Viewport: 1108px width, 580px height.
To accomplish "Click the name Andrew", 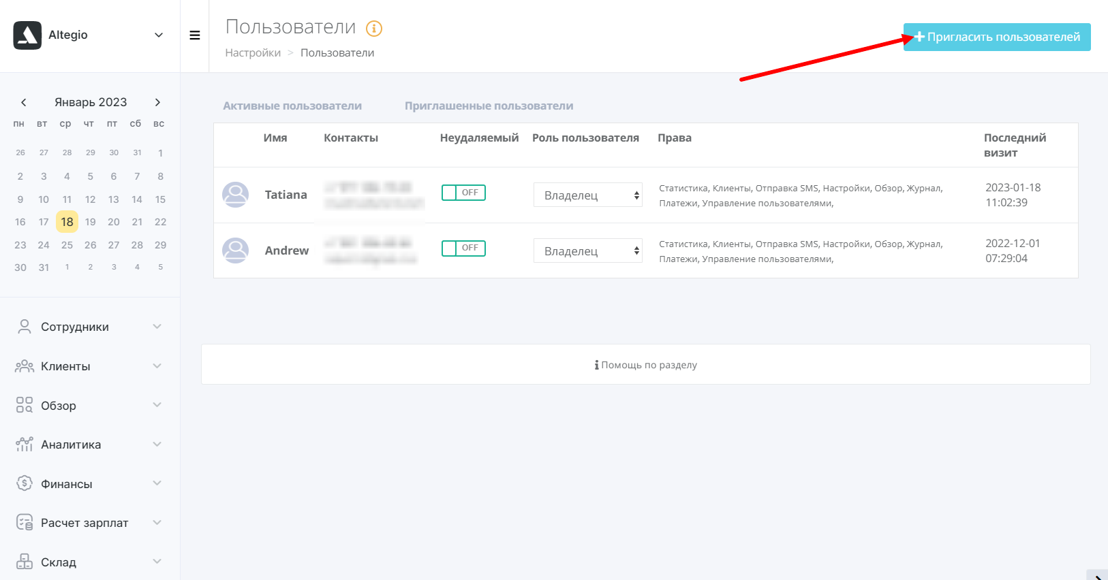I will [287, 251].
